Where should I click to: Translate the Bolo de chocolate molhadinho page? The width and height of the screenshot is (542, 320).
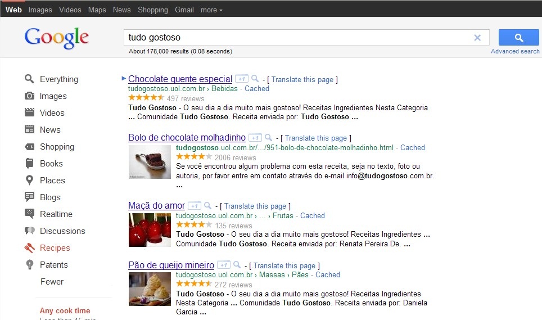pyautogui.click(x=315, y=138)
